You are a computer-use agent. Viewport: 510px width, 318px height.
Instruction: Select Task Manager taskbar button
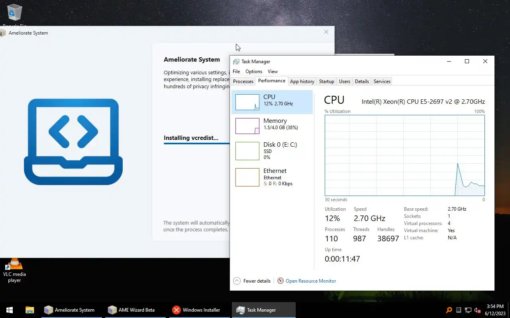point(264,310)
